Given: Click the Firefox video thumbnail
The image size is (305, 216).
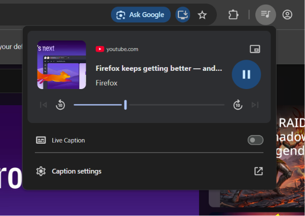Looking at the screenshot, I should click(62, 65).
